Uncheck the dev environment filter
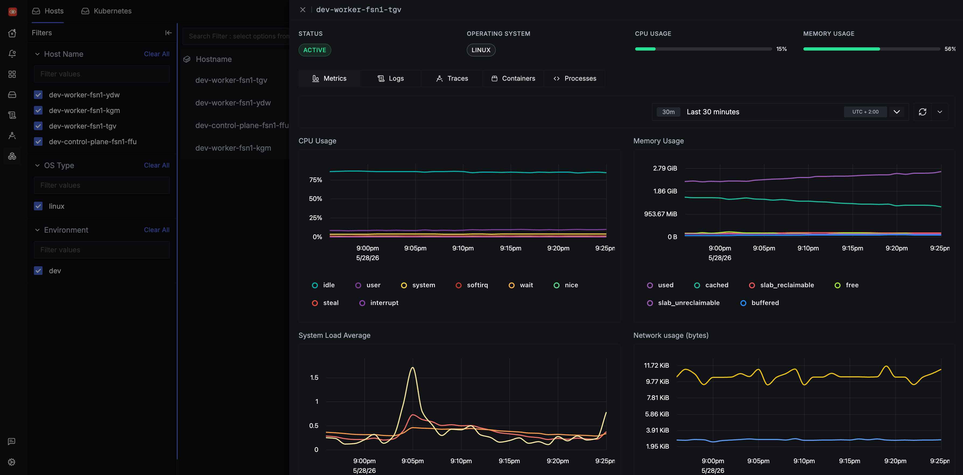 pos(38,271)
